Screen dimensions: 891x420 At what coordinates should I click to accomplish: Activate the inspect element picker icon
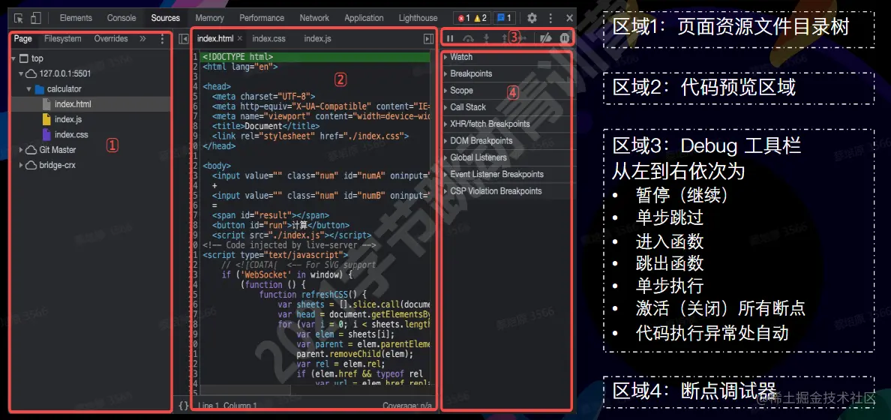pos(19,18)
